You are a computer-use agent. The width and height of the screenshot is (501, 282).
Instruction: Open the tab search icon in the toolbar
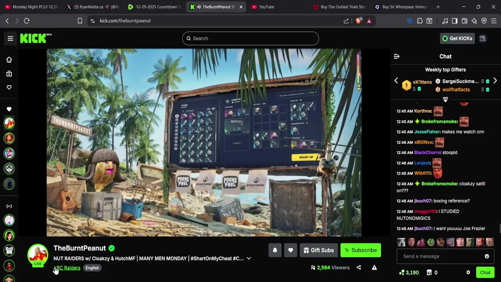pos(429,21)
